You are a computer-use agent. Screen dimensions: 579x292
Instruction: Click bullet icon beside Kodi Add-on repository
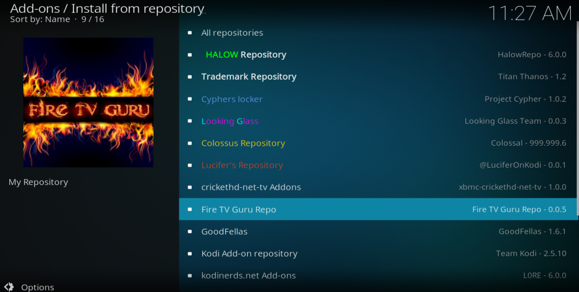190,254
